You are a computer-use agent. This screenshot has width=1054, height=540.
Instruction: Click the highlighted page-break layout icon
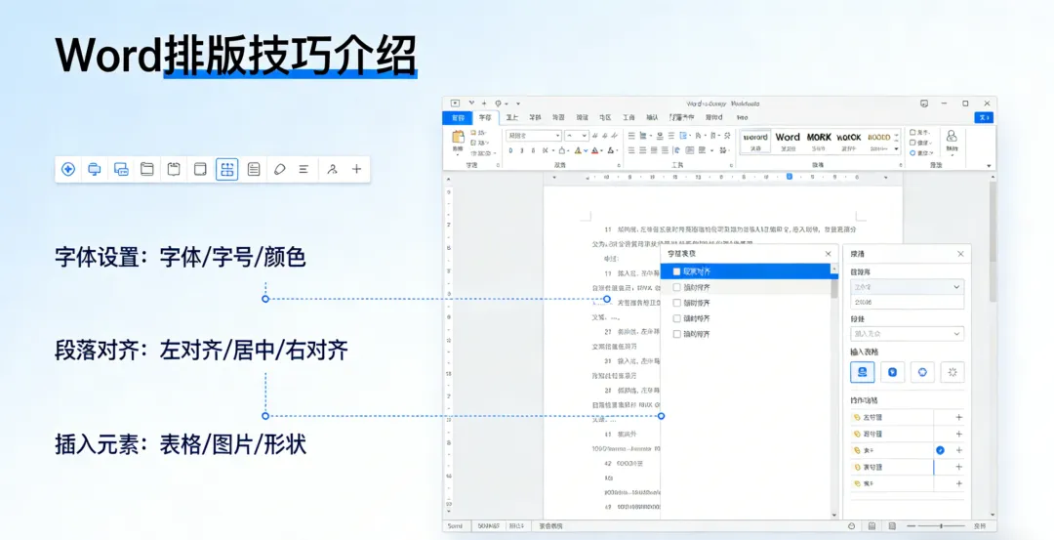tap(226, 170)
